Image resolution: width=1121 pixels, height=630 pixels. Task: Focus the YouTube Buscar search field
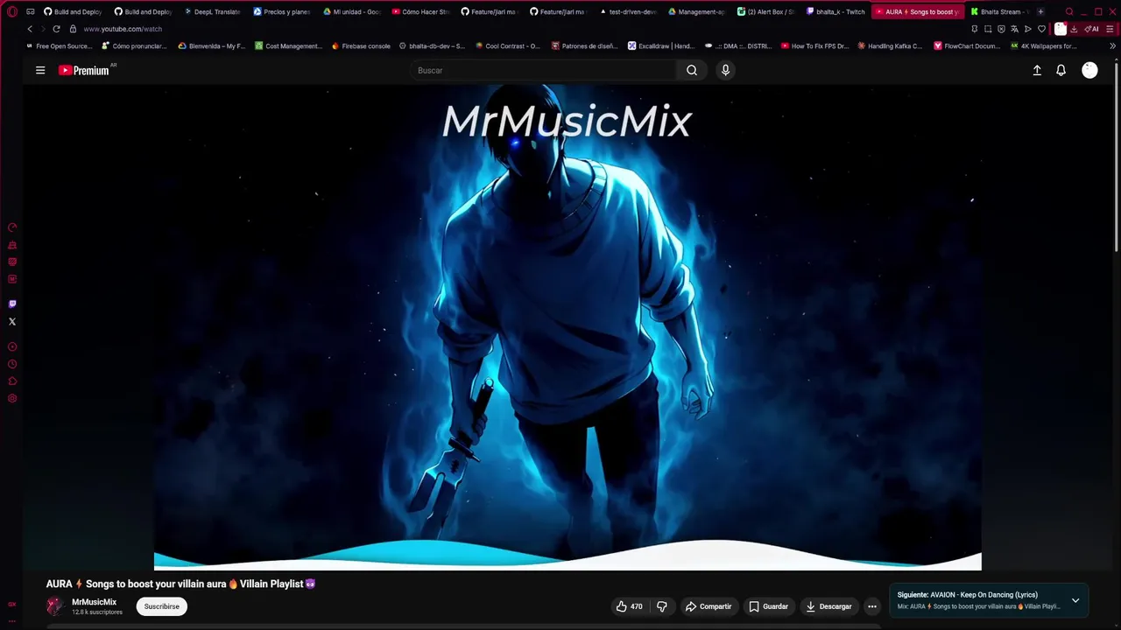pos(543,70)
